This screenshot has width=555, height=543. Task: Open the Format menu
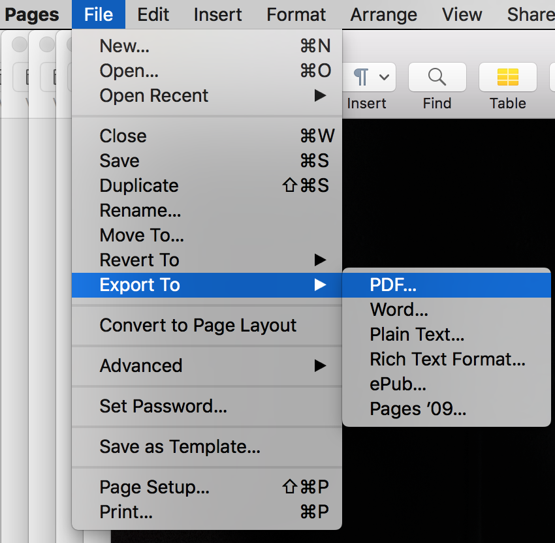tap(296, 14)
